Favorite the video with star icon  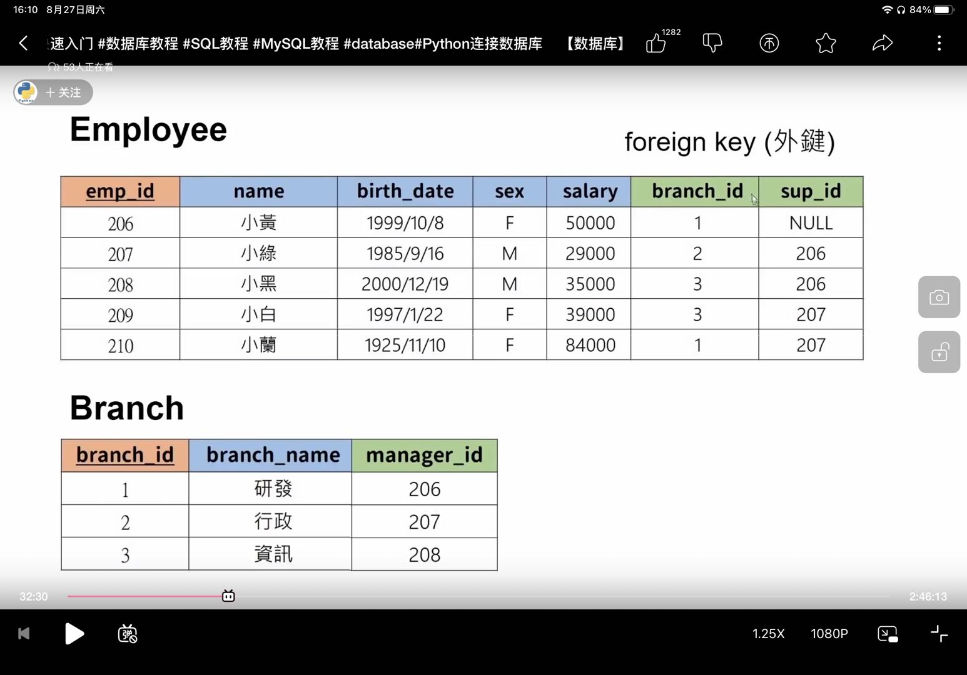pyautogui.click(x=826, y=43)
